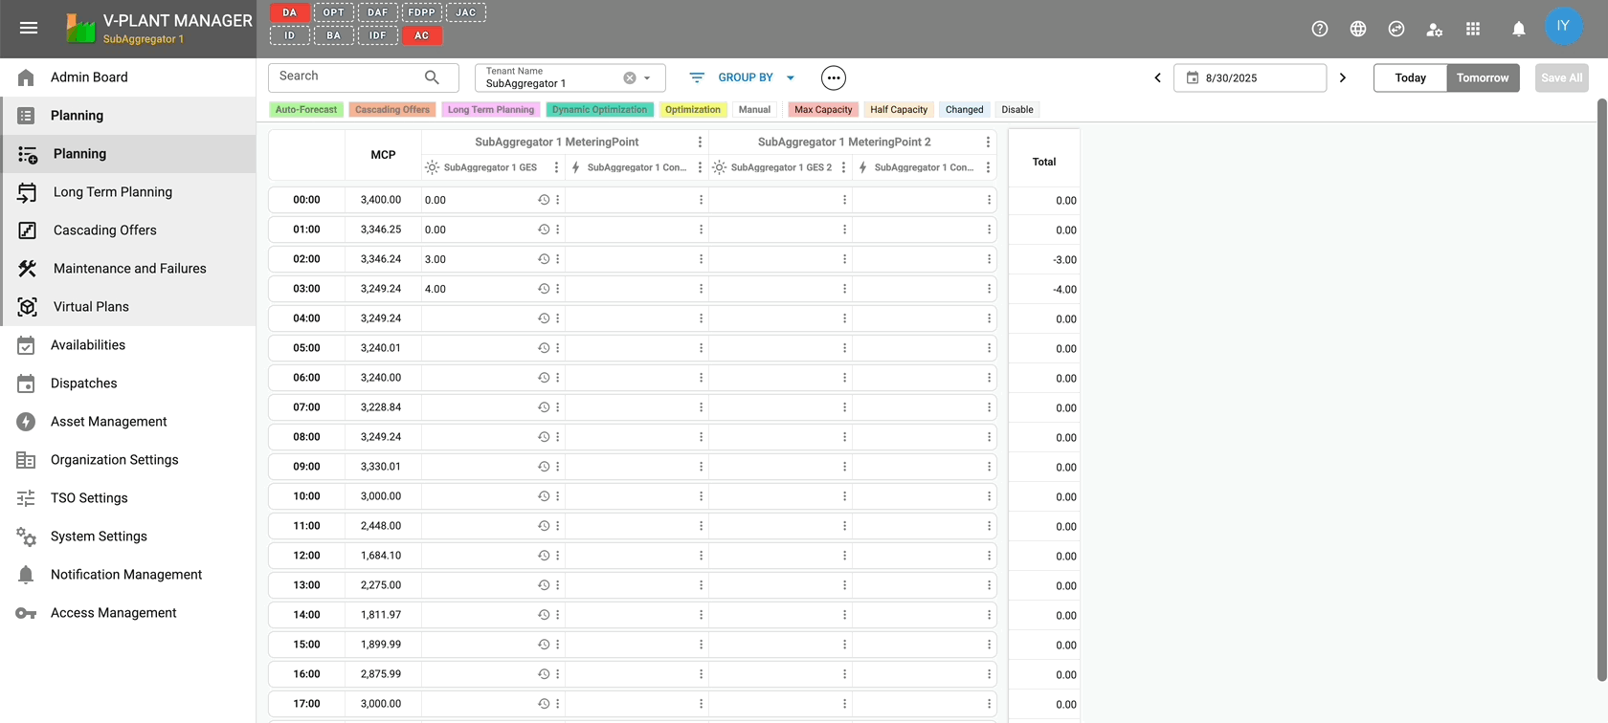1608x723 pixels.
Task: Open the circled more options button
Action: (x=834, y=77)
